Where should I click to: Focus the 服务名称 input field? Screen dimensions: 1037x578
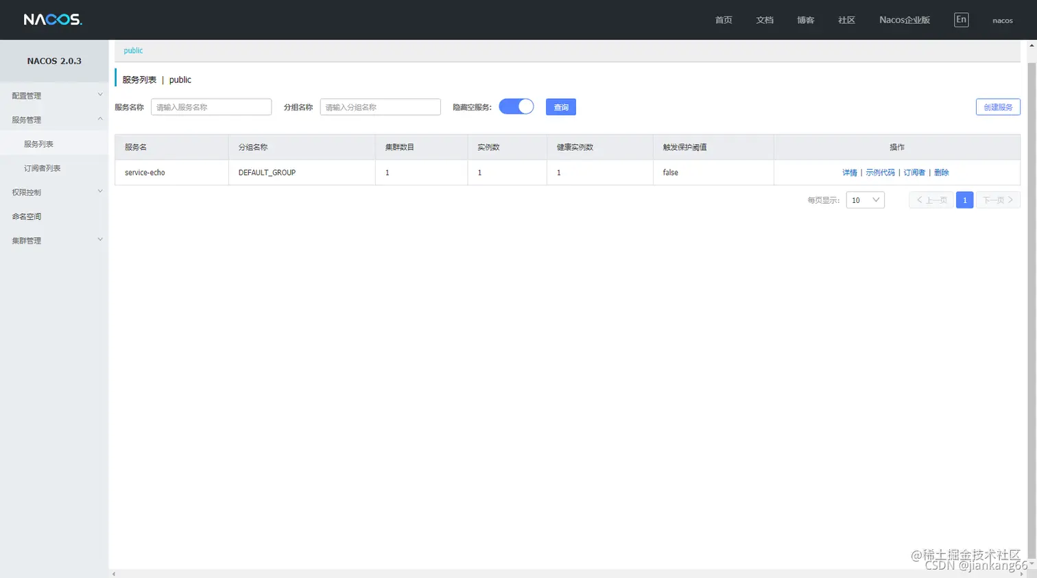click(x=211, y=107)
